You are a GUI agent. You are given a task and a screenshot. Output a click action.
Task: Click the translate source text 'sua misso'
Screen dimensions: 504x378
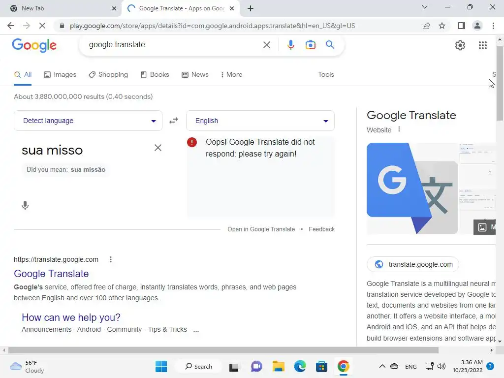[52, 150]
